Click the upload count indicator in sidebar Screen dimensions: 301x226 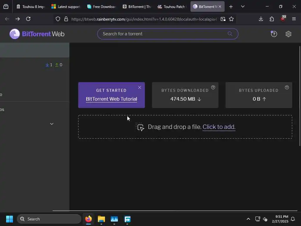point(58,65)
